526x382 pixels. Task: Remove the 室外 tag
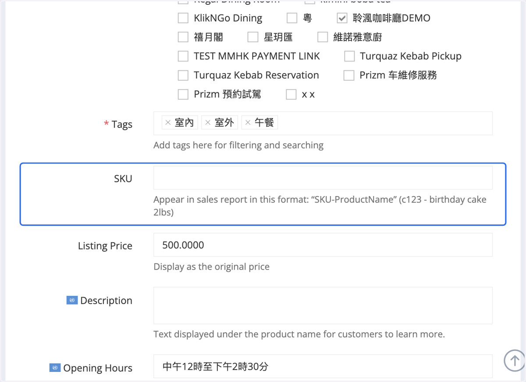pos(208,123)
